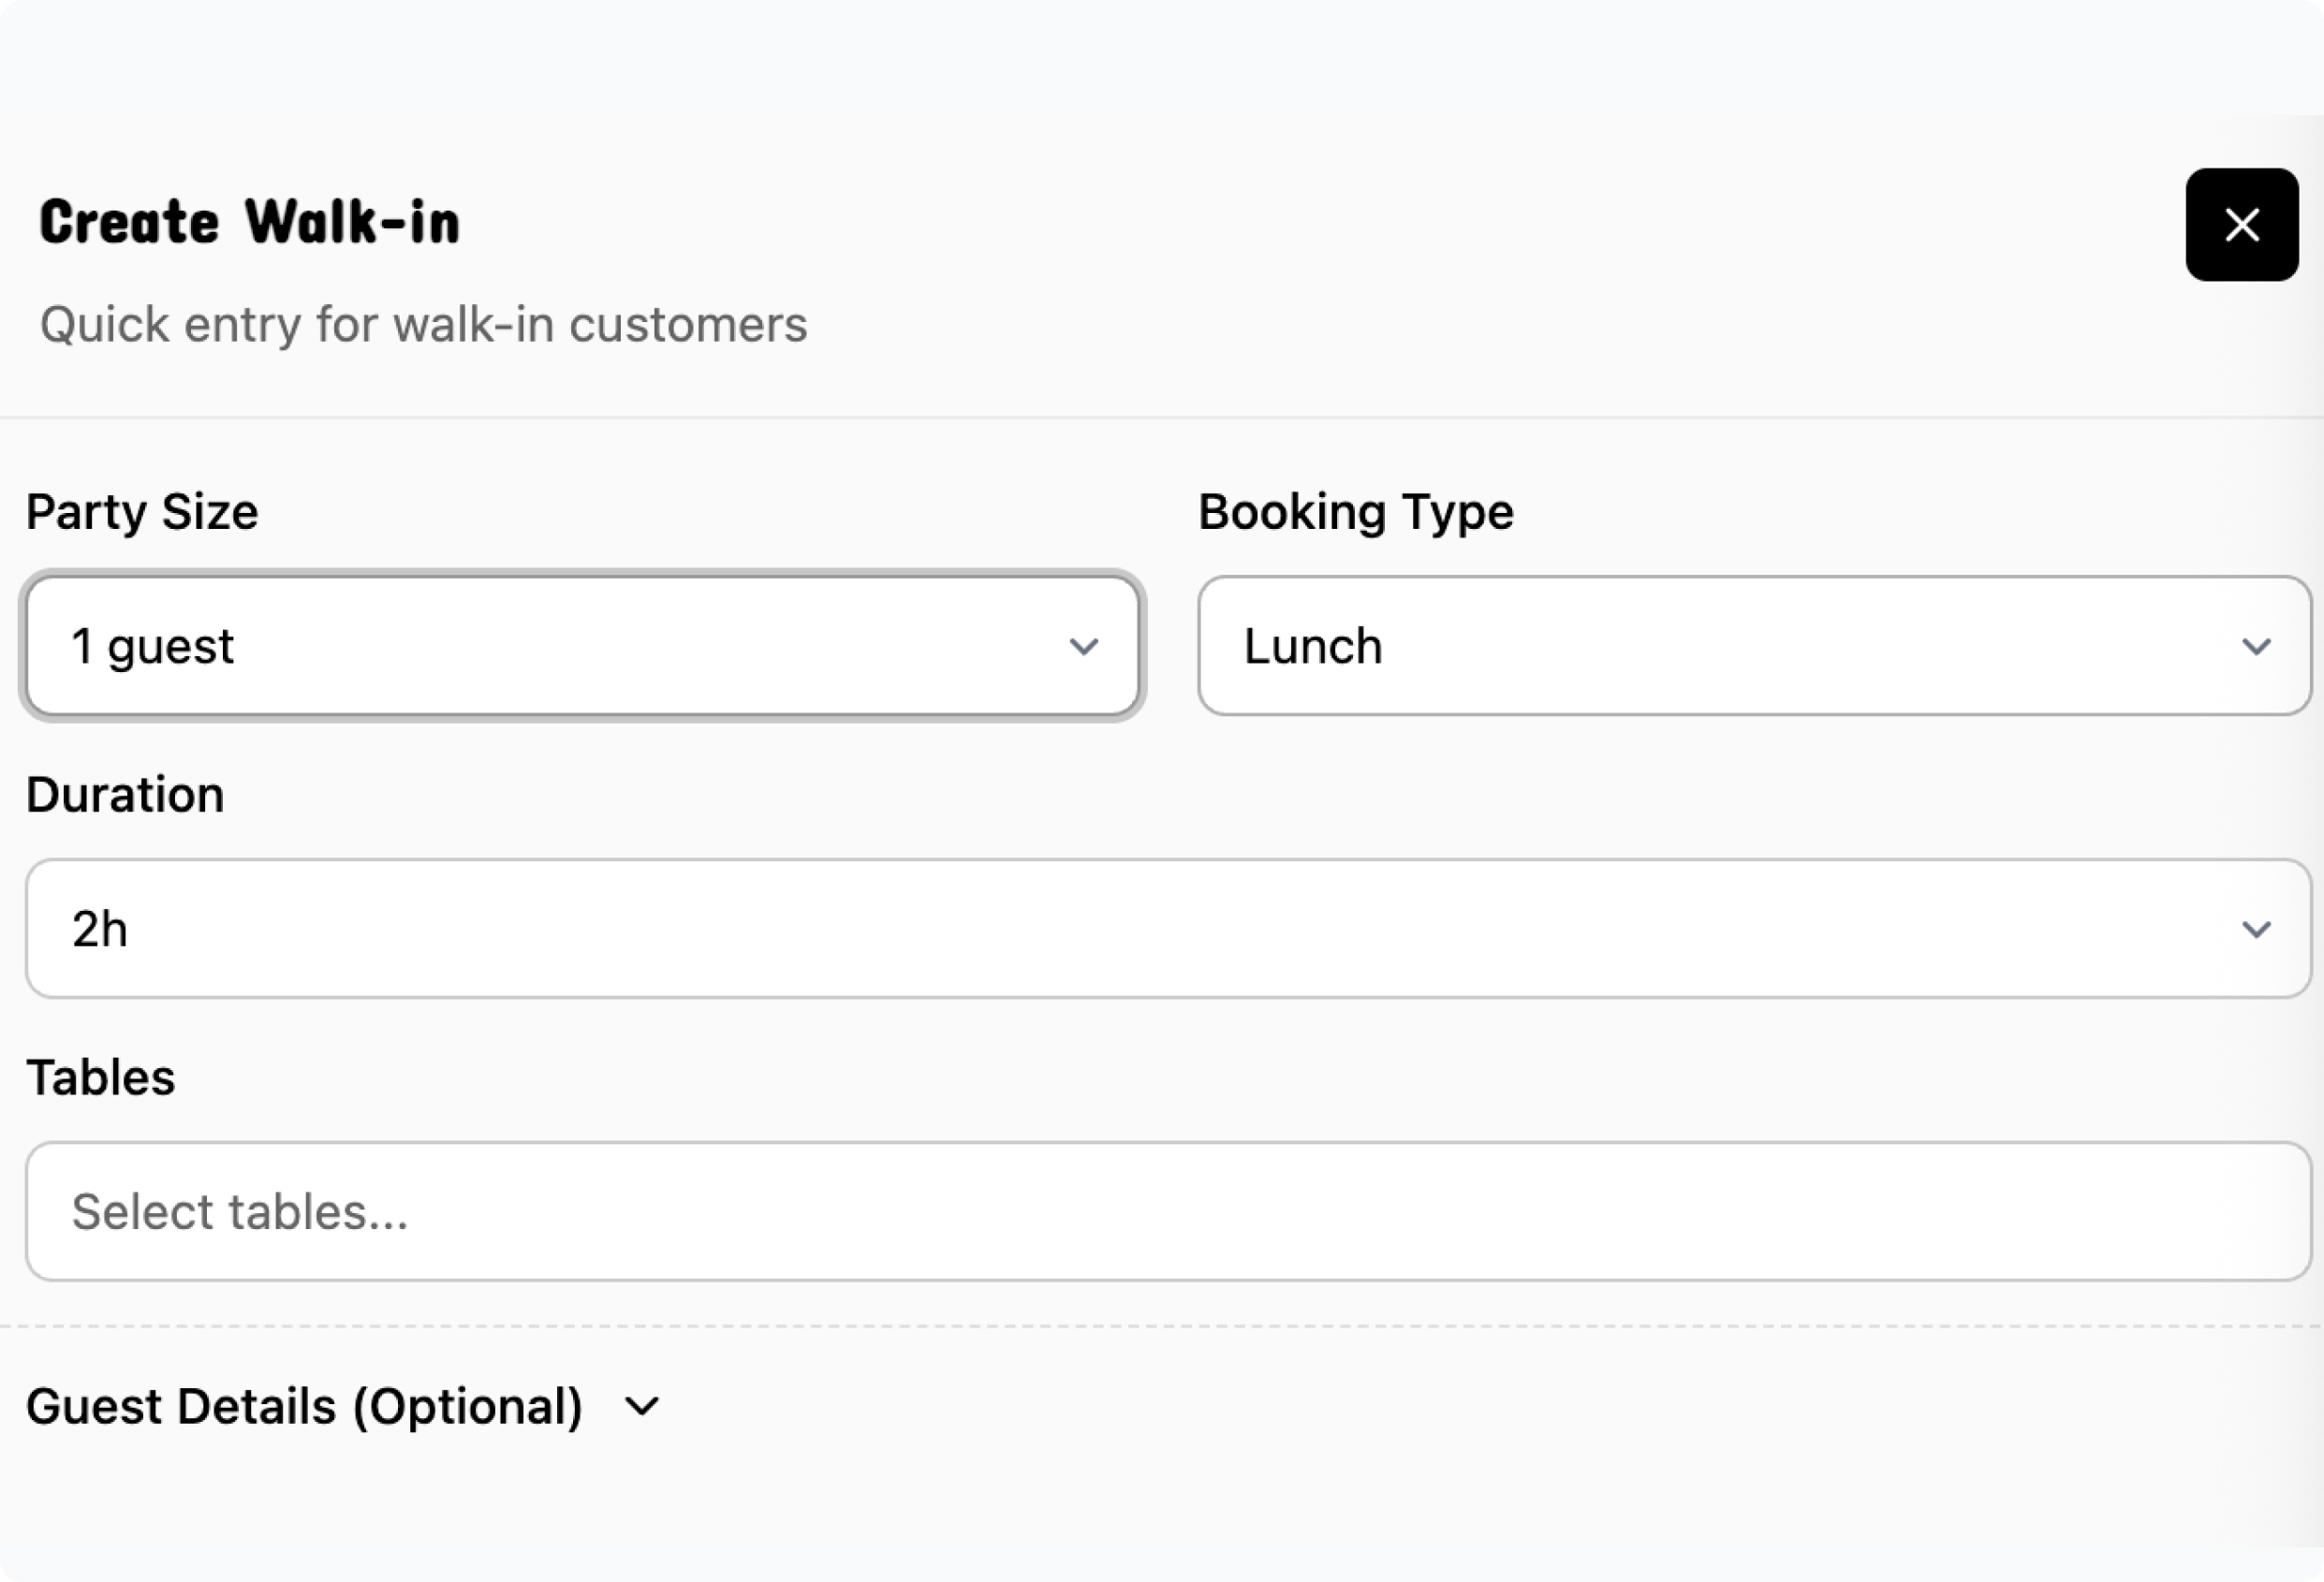Expand the Guest Details (Optional) section
Viewport: 2324px width, 1582px height.
coord(304,1406)
